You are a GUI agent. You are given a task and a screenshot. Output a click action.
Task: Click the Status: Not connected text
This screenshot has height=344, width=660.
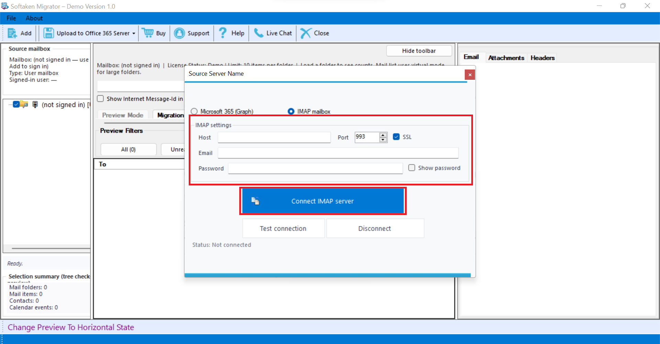coord(222,245)
